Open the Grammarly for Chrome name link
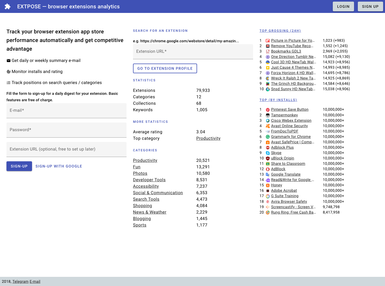 pyautogui.click(x=291, y=137)
